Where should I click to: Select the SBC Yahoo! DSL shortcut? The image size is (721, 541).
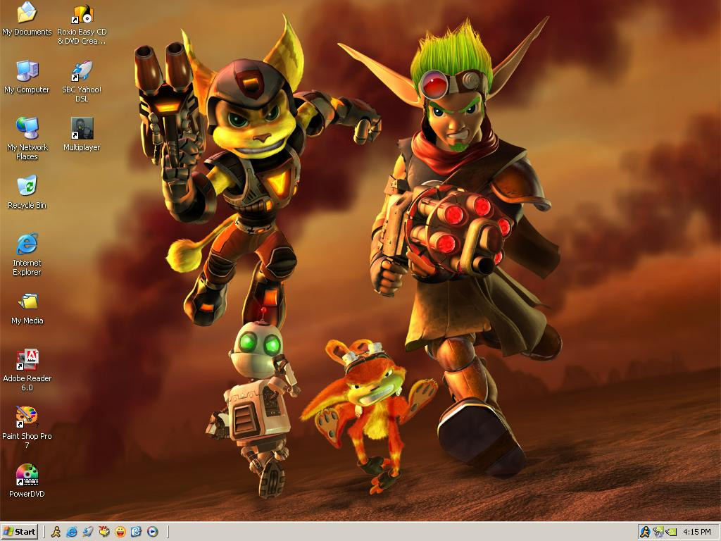click(x=82, y=82)
